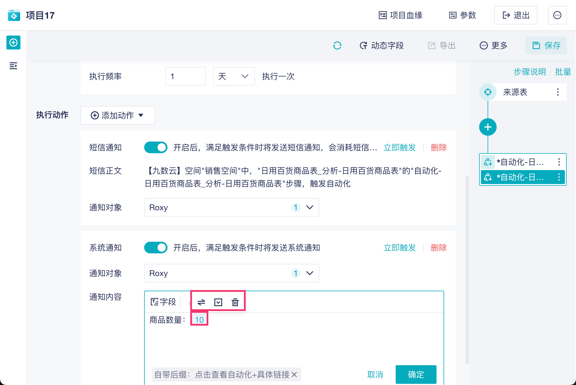Screen dimensions: 576x385
Task: Expand the 天 frequency unit dropdown
Action: tap(234, 76)
